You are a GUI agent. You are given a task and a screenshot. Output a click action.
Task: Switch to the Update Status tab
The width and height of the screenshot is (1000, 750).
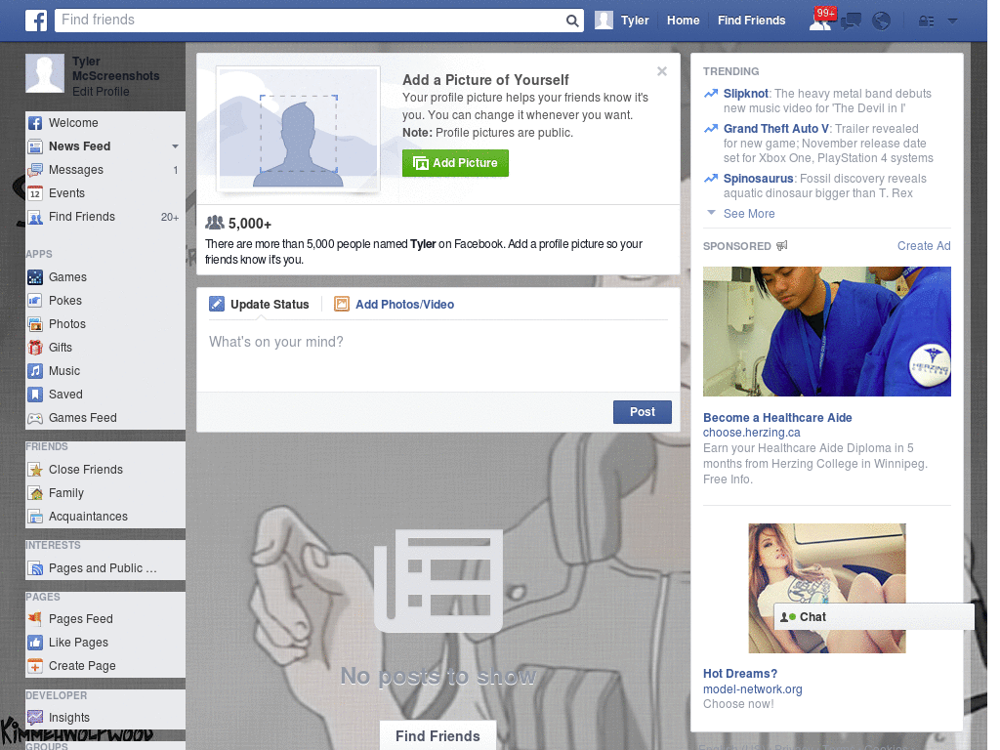point(260,305)
